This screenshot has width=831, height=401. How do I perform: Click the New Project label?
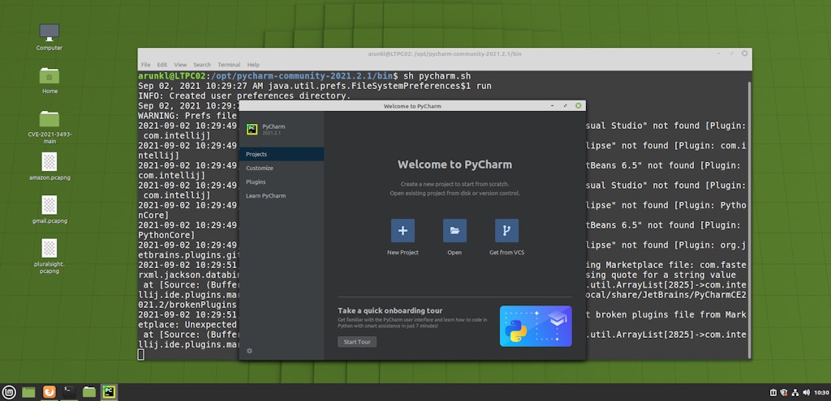point(403,252)
